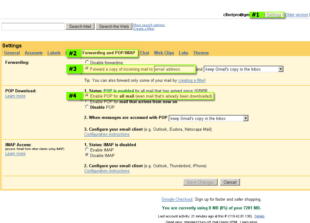Switch to the Themes tab
This screenshot has width=310, height=223.
click(x=201, y=53)
